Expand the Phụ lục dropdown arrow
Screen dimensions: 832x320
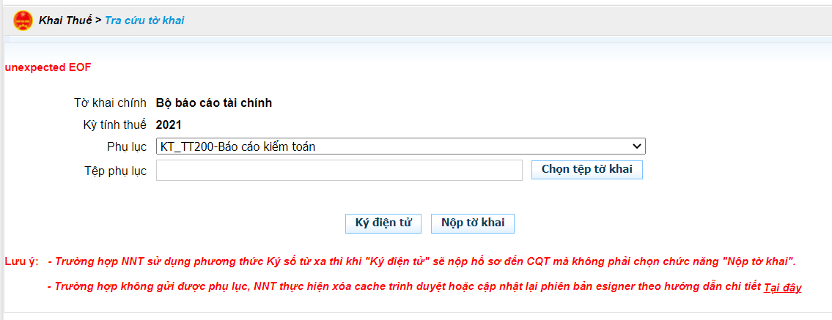[x=637, y=146]
